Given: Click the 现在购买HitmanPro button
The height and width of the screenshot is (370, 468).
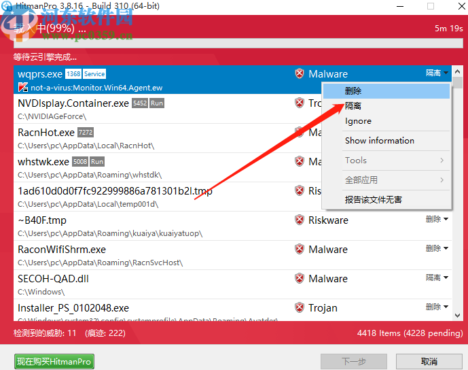Looking at the screenshot, I should click(x=54, y=362).
